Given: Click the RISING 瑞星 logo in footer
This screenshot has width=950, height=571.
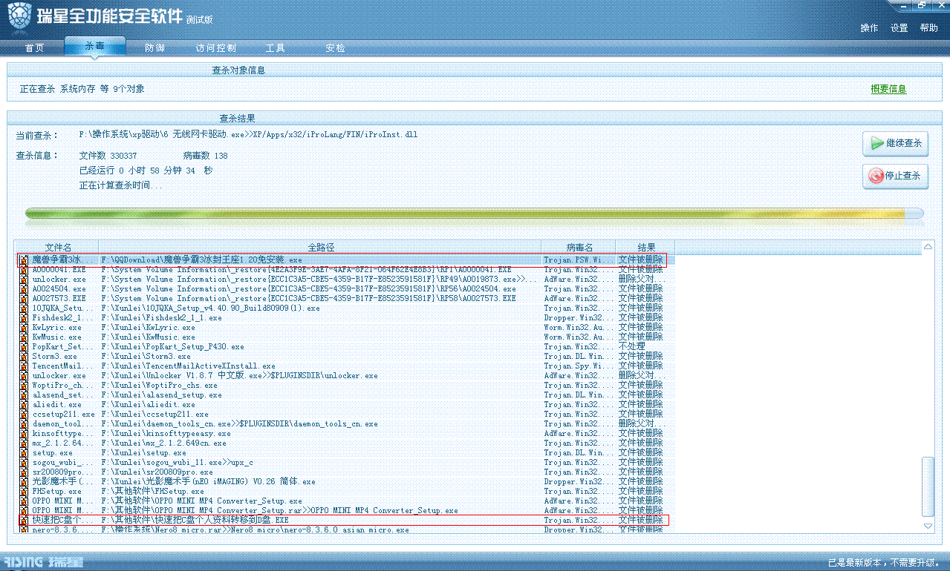Looking at the screenshot, I should pyautogui.click(x=44, y=561).
